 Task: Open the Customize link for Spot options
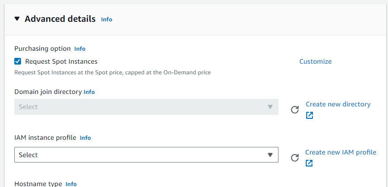click(316, 61)
